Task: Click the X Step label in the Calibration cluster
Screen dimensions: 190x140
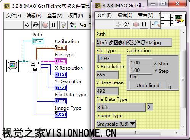Action: coord(161,63)
